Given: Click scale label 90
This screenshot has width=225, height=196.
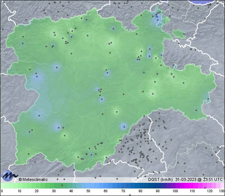Looking at the screenshot, I should [x=157, y=191].
